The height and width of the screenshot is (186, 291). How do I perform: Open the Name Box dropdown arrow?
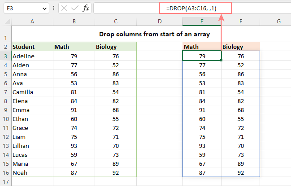tap(44, 9)
